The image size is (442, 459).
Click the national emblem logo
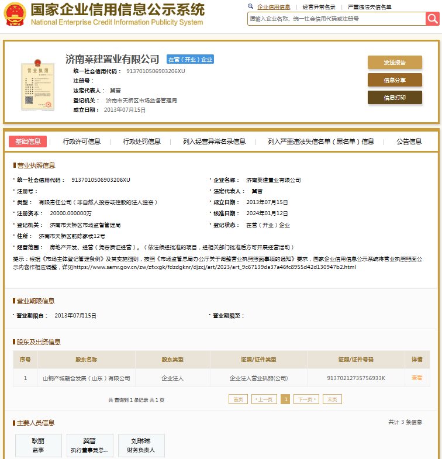pos(15,14)
